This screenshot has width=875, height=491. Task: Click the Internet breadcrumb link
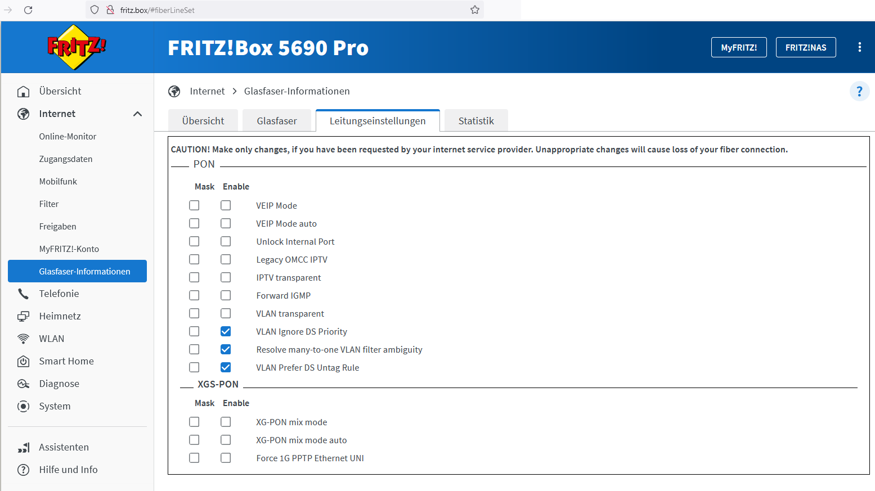207,91
